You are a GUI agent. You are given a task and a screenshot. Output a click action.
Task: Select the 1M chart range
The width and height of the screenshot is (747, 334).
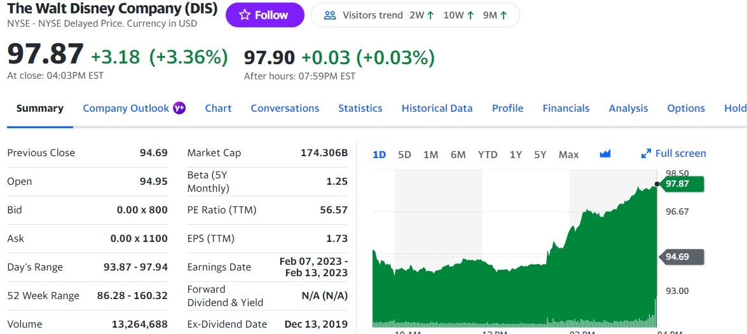click(x=430, y=154)
